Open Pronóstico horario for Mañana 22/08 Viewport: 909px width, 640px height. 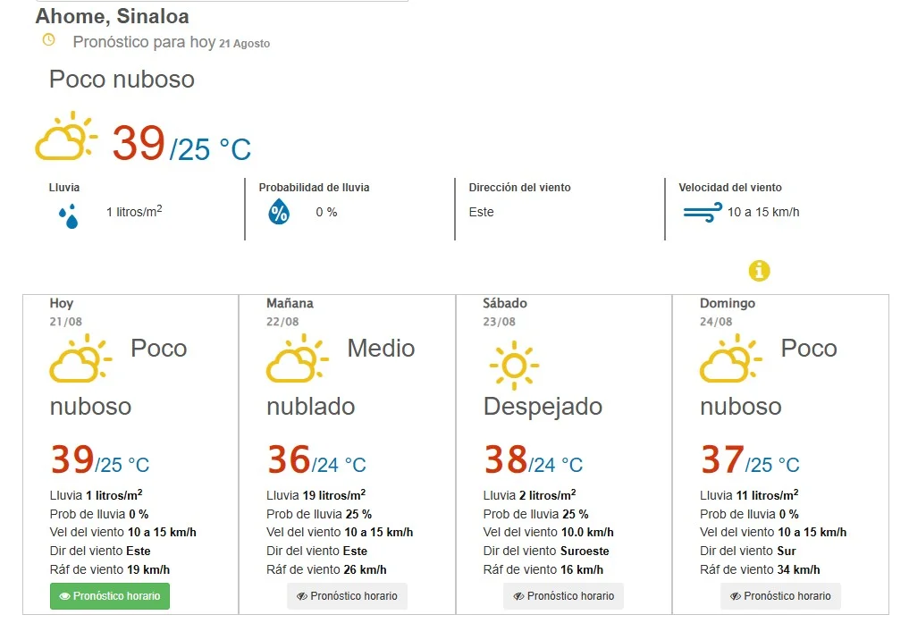348,596
